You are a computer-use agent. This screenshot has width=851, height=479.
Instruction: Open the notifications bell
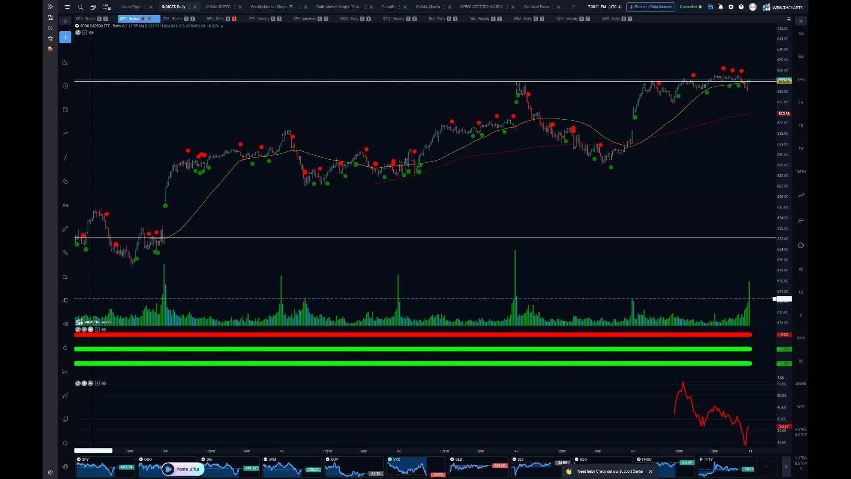721,7
